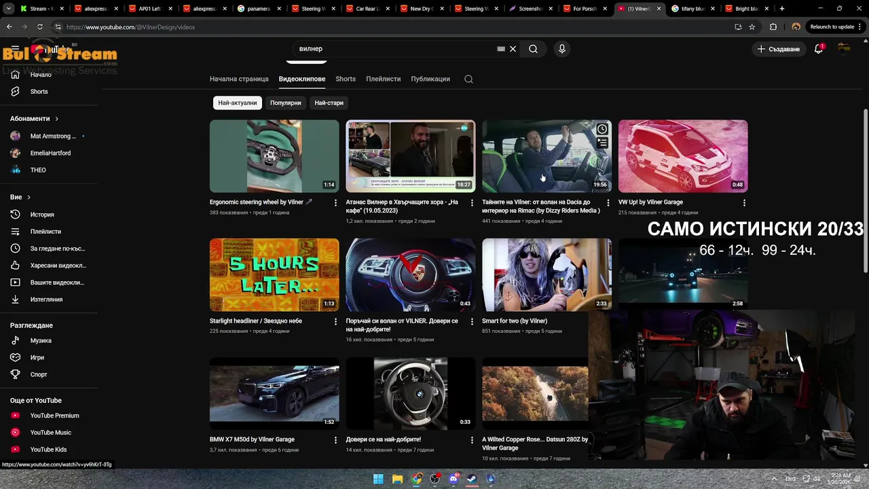This screenshot has width=869, height=489.
Task: Search within channel magnifier icon
Action: pyautogui.click(x=468, y=79)
